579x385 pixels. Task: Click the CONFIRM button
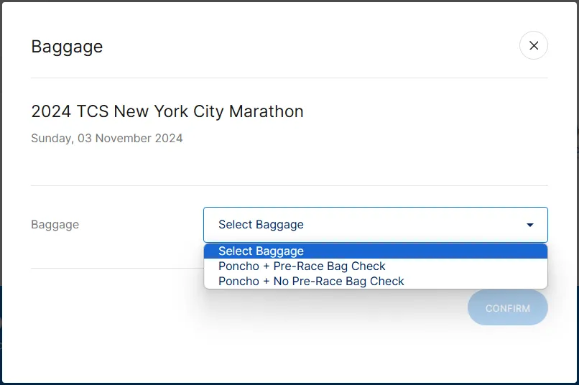click(507, 308)
